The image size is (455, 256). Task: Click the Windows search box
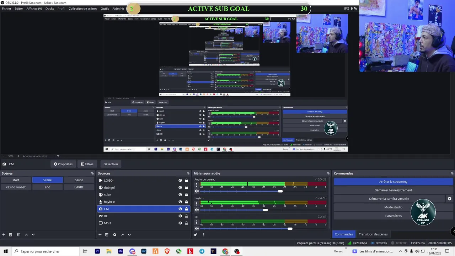[x=45, y=251]
